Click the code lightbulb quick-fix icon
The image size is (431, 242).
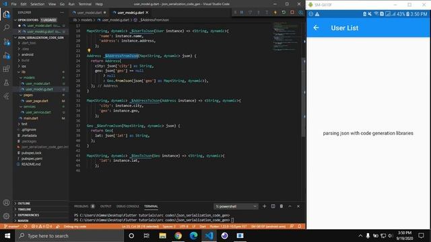pos(89,50)
